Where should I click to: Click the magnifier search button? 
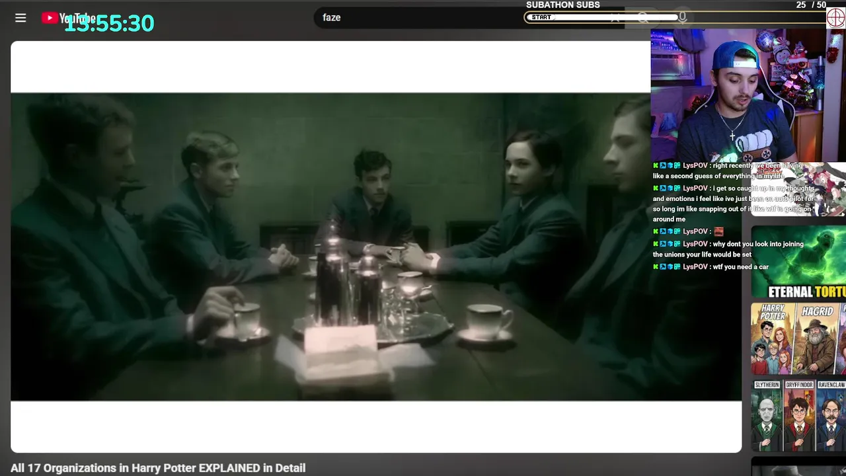click(x=642, y=18)
